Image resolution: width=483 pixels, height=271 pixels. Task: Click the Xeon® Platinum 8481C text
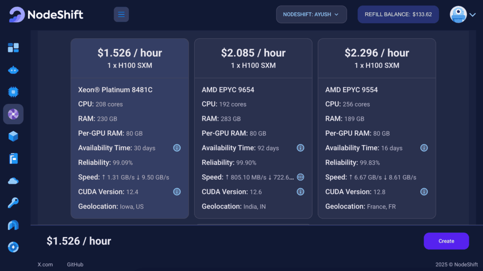(x=115, y=90)
